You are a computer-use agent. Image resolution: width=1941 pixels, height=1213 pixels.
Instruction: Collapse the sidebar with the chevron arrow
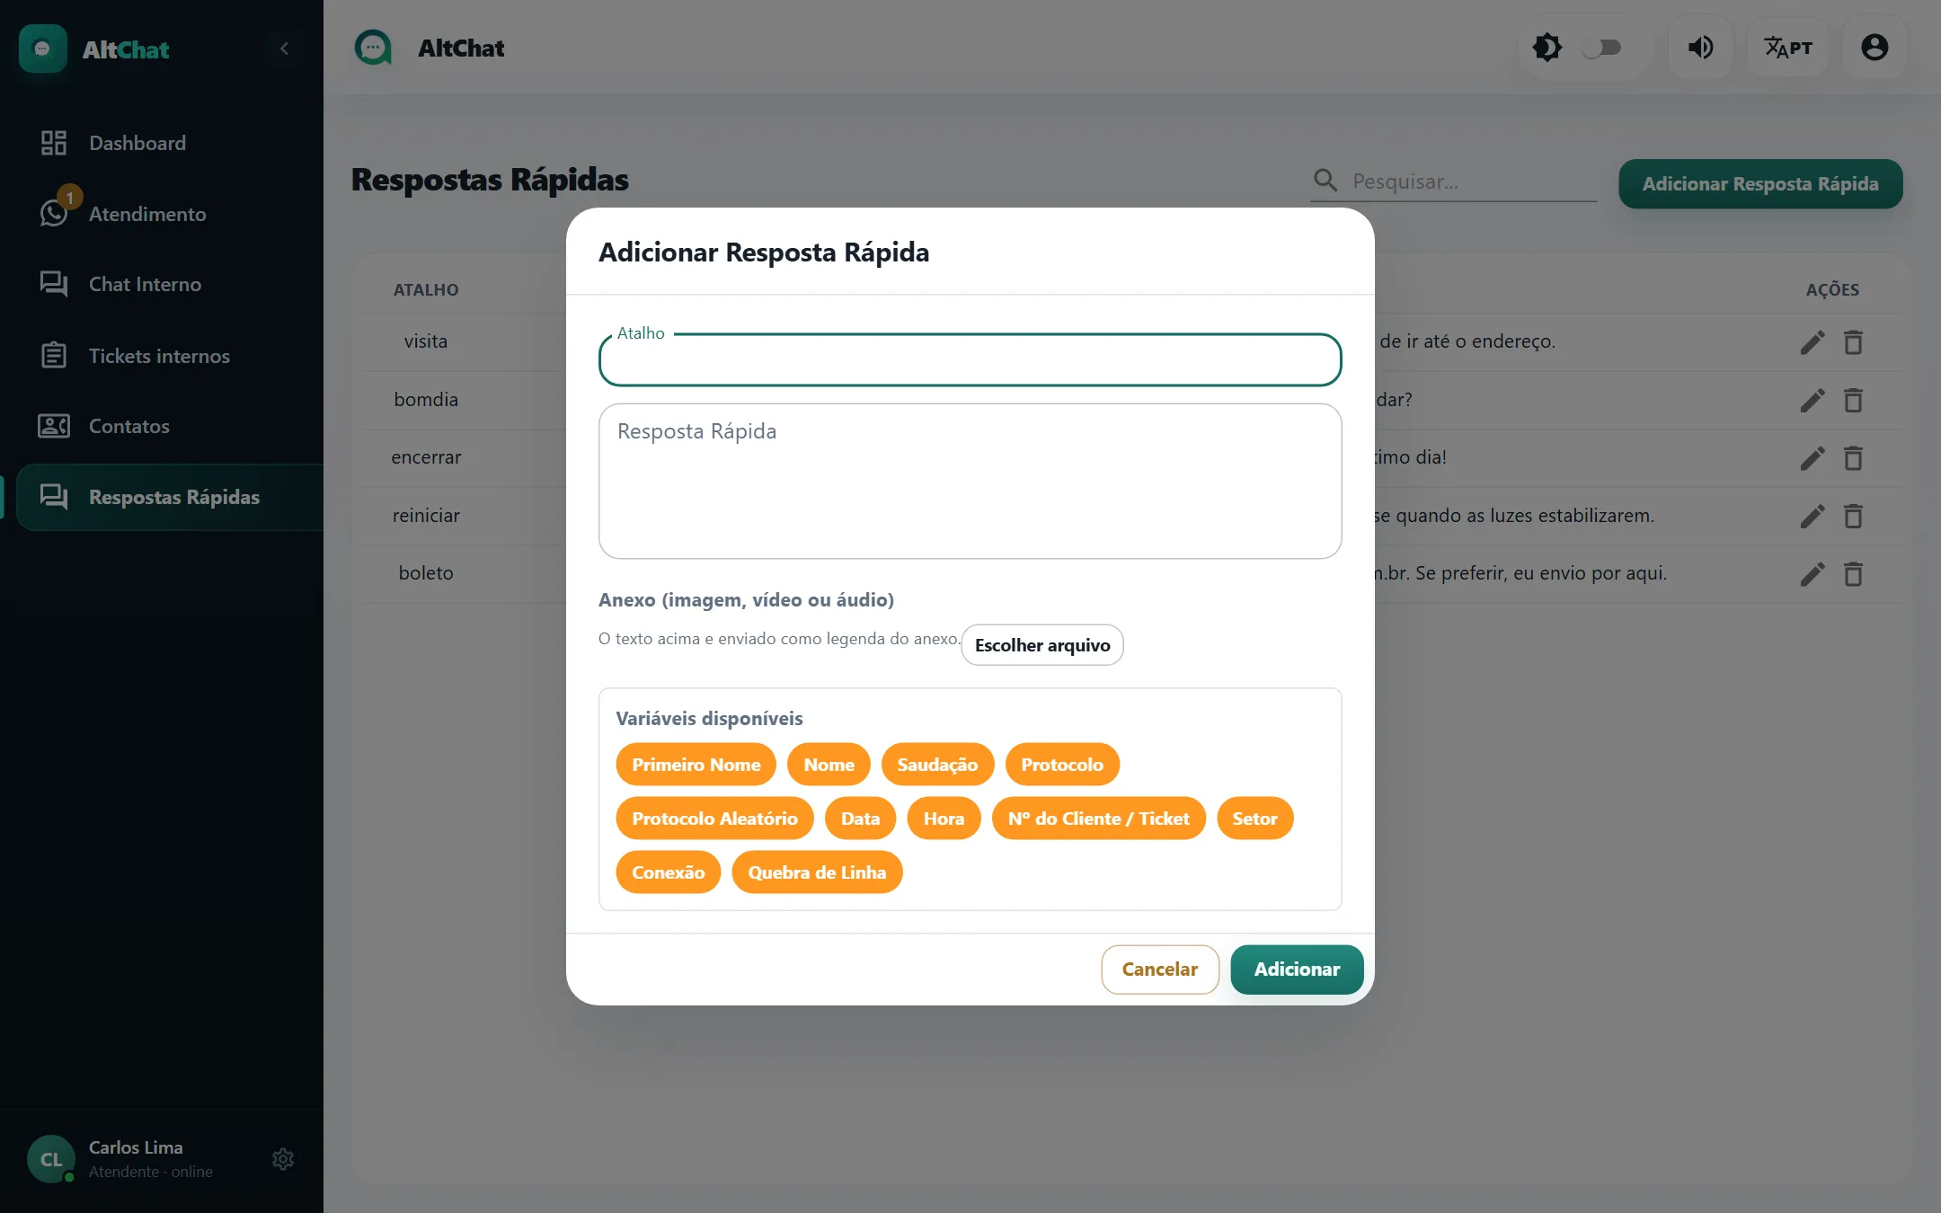coord(284,49)
